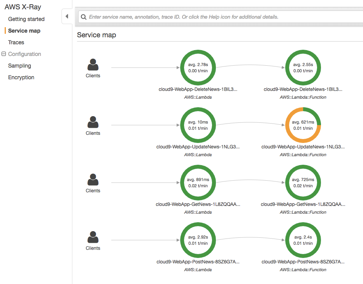Click the search magnifier icon
363x284 pixels.
coord(84,17)
